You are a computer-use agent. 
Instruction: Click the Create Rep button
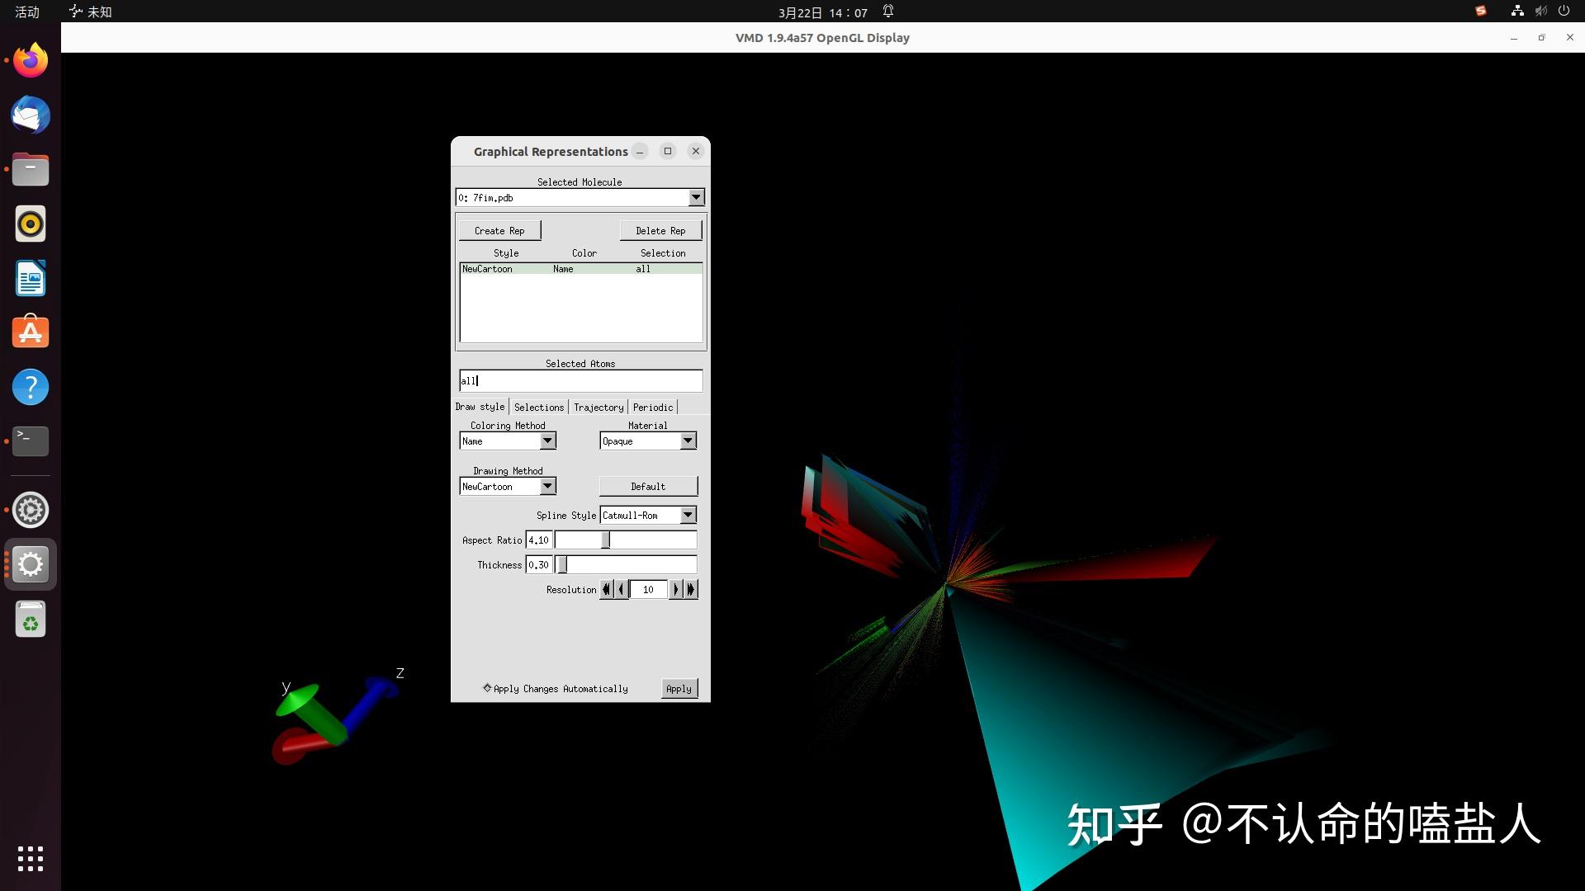pyautogui.click(x=499, y=230)
